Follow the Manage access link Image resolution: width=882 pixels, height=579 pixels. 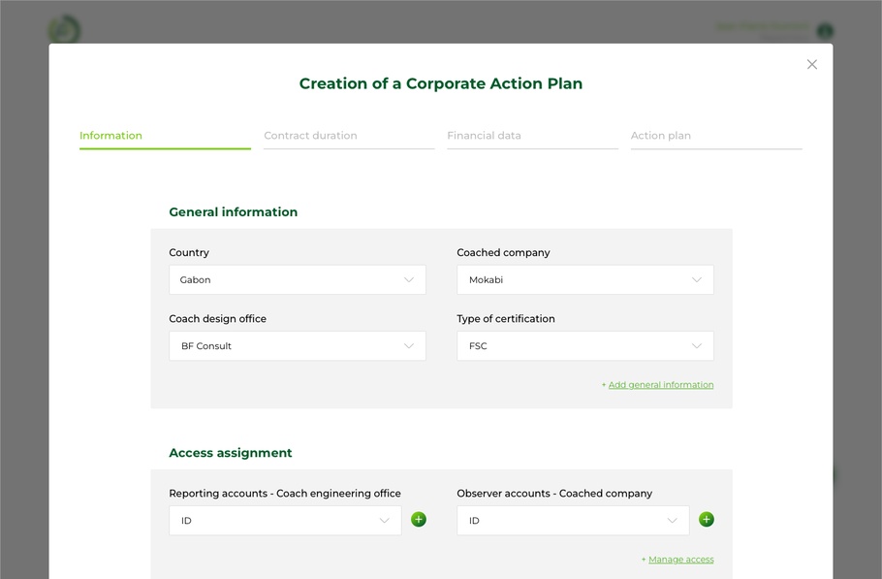(680, 560)
